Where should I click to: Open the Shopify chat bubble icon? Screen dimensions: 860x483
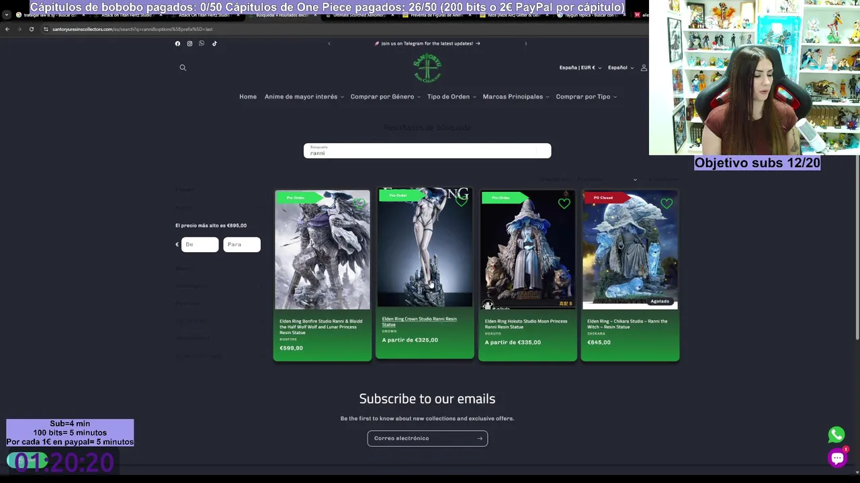click(x=837, y=458)
